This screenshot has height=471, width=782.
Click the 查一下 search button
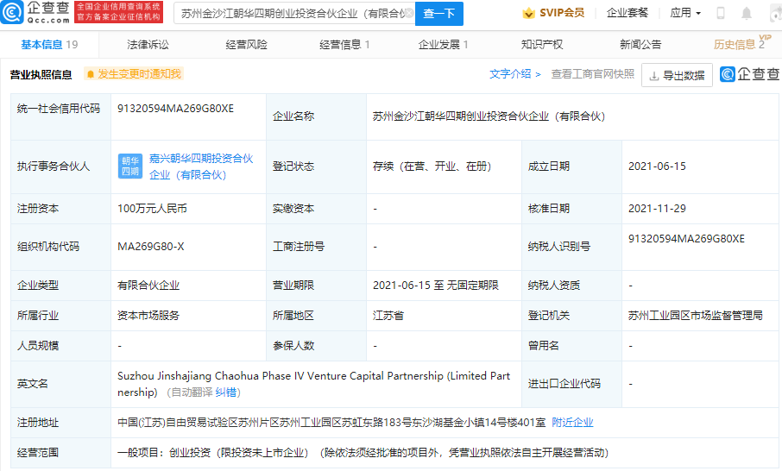[438, 14]
